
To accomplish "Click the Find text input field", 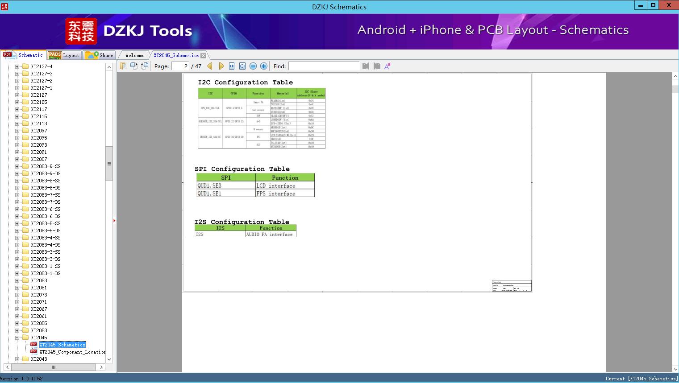I will [324, 66].
